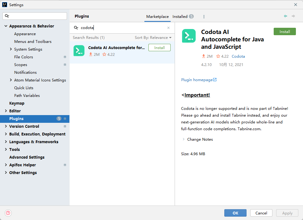
Task: Click the Search Results (1) label
Action: click(89, 38)
